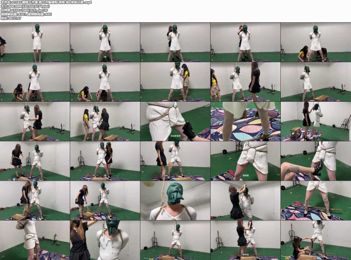
Task: Open thumbnail showing black high-heel shoe closeup
Action: pyautogui.click(x=315, y=161)
